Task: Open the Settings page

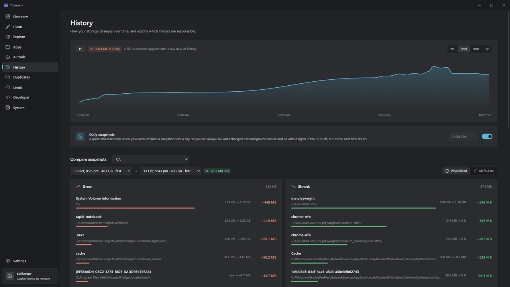Action: pos(30,261)
